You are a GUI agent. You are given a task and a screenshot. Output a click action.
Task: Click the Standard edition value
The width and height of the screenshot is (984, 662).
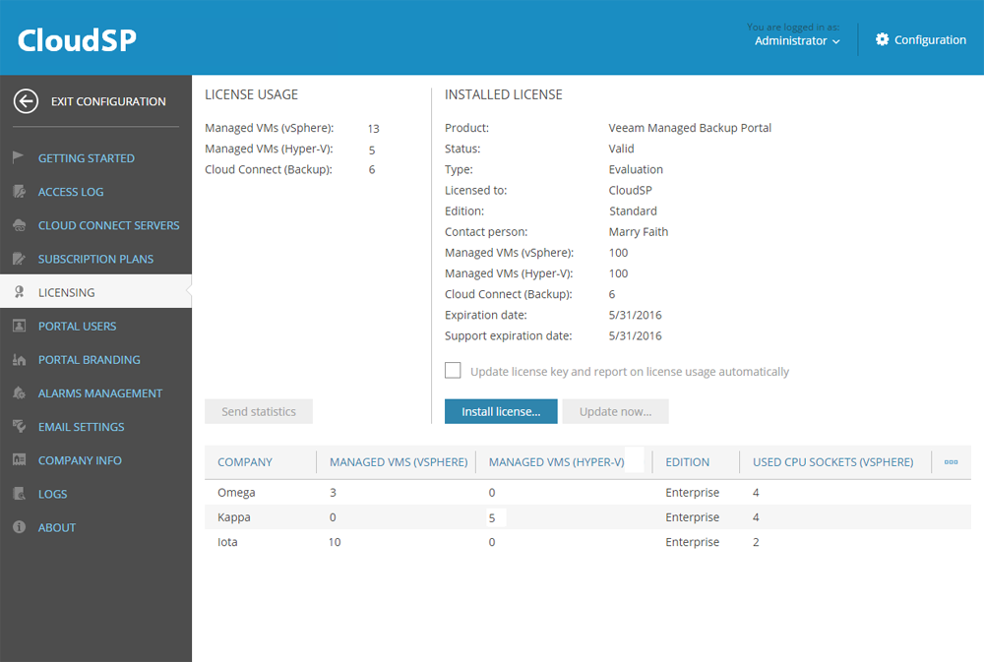point(633,211)
